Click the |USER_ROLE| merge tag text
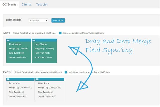 (x=55, y=88)
